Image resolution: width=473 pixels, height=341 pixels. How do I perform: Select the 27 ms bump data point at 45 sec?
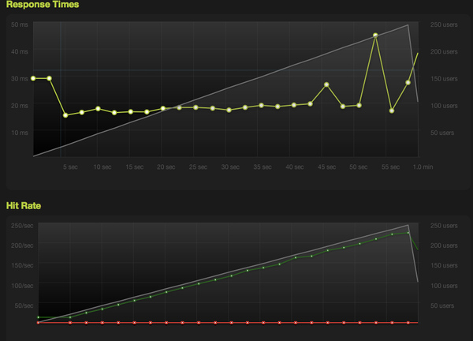(x=326, y=84)
